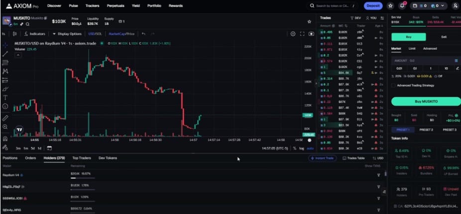Toggle USD/SOL currency display
The width and height of the screenshot is (461, 214).
pyautogui.click(x=95, y=34)
